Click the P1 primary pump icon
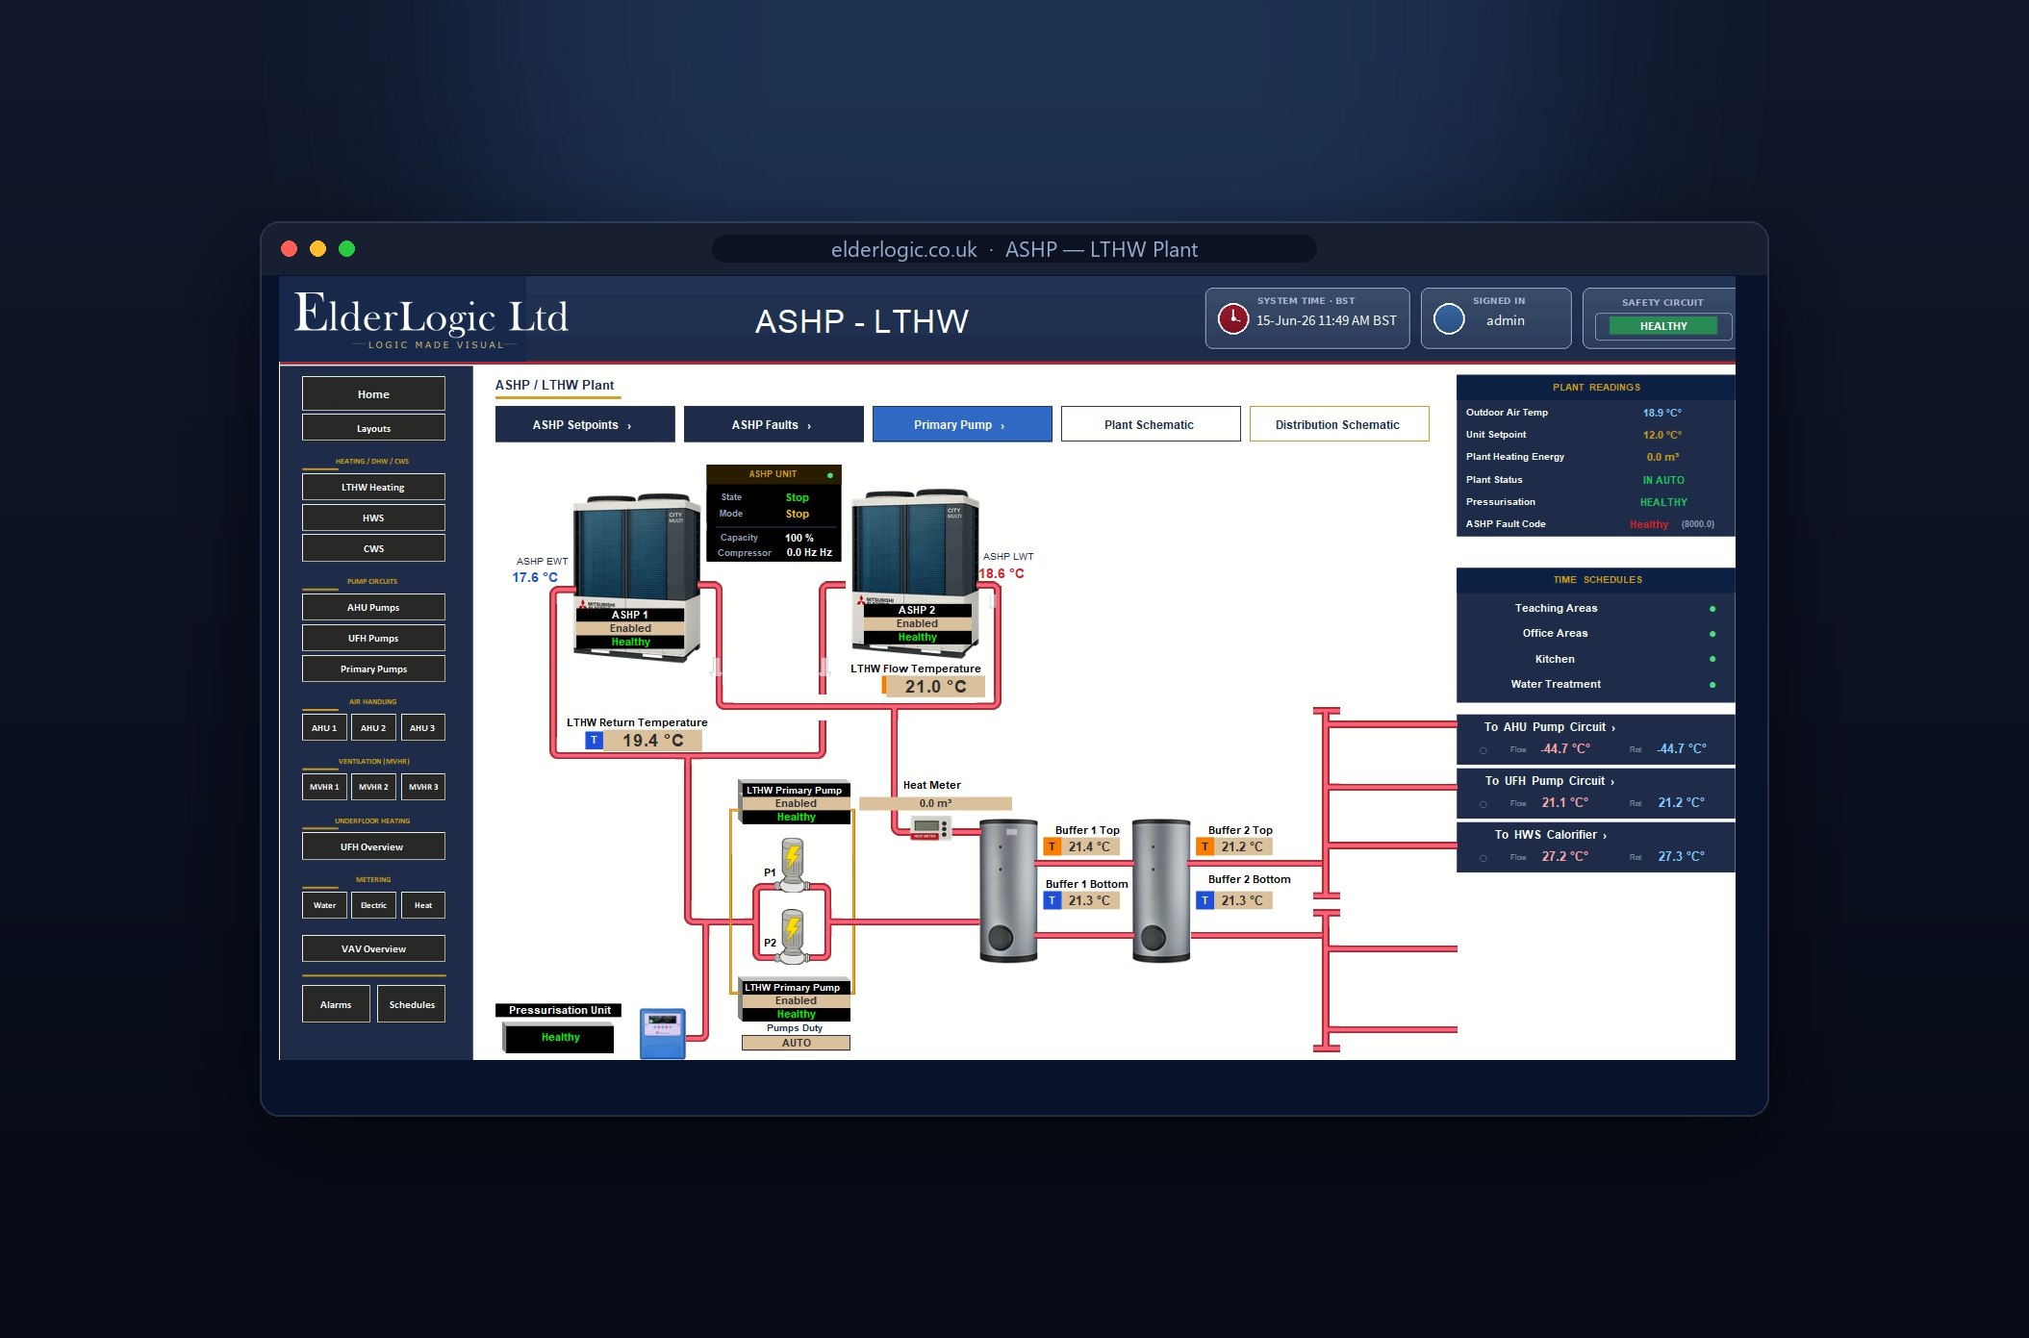This screenshot has width=2029, height=1338. tap(792, 863)
